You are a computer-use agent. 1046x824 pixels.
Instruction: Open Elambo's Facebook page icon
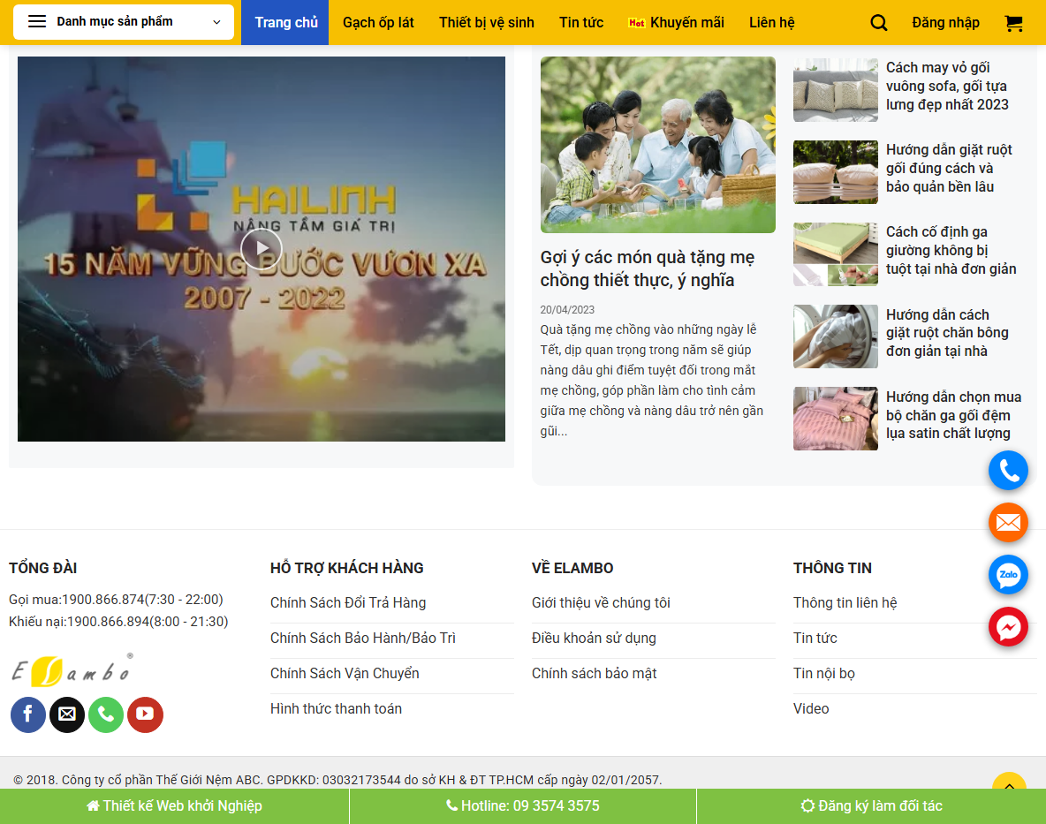[x=27, y=714]
